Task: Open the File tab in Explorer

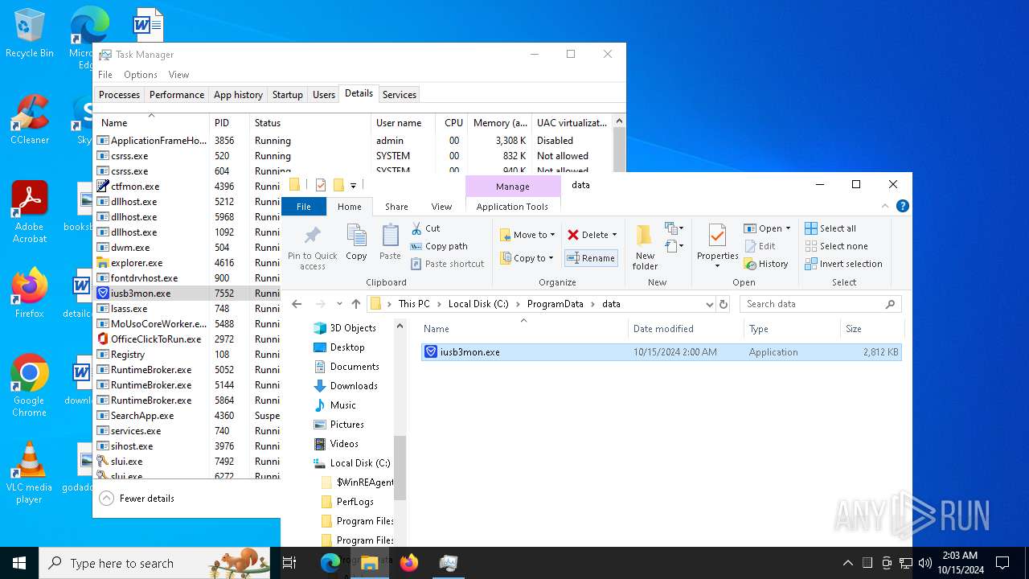Action: tap(304, 207)
